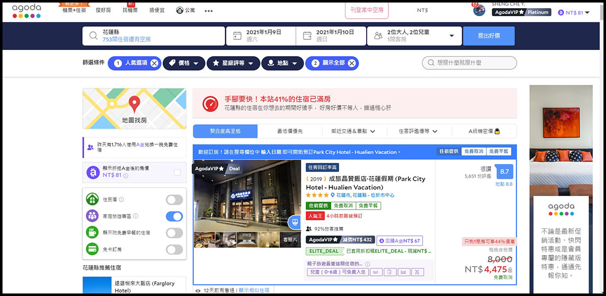The image size is (606, 296).
Task: Toggle 顯示附免費早餐的住宿 switch
Action: click(x=174, y=233)
